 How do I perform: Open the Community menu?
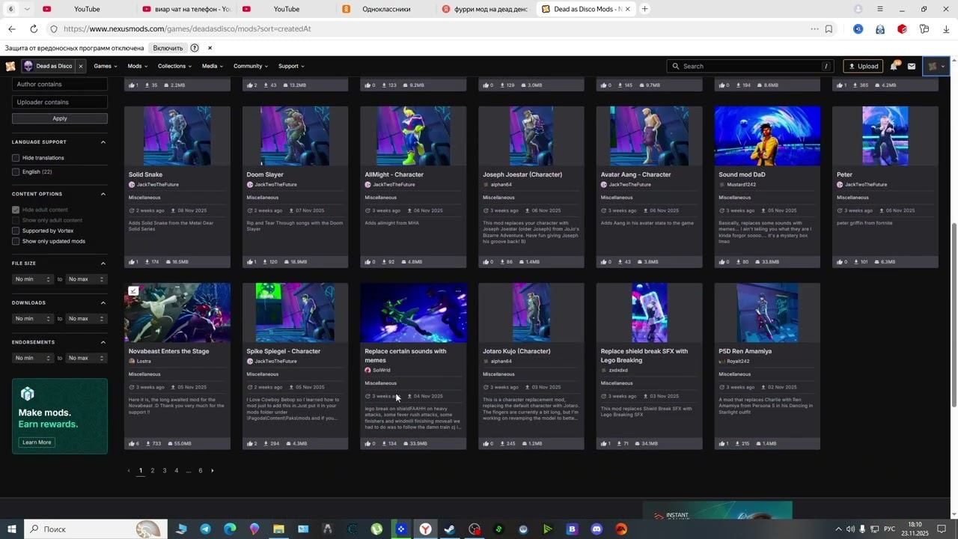pos(251,66)
